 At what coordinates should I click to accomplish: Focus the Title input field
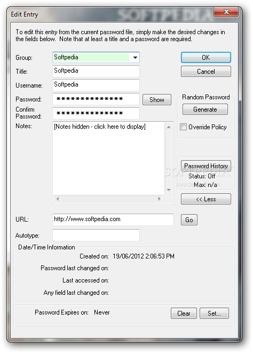click(x=96, y=71)
